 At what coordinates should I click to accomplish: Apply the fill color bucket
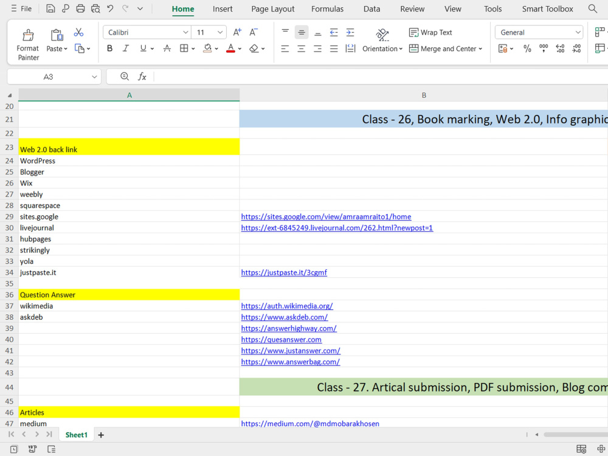point(207,49)
